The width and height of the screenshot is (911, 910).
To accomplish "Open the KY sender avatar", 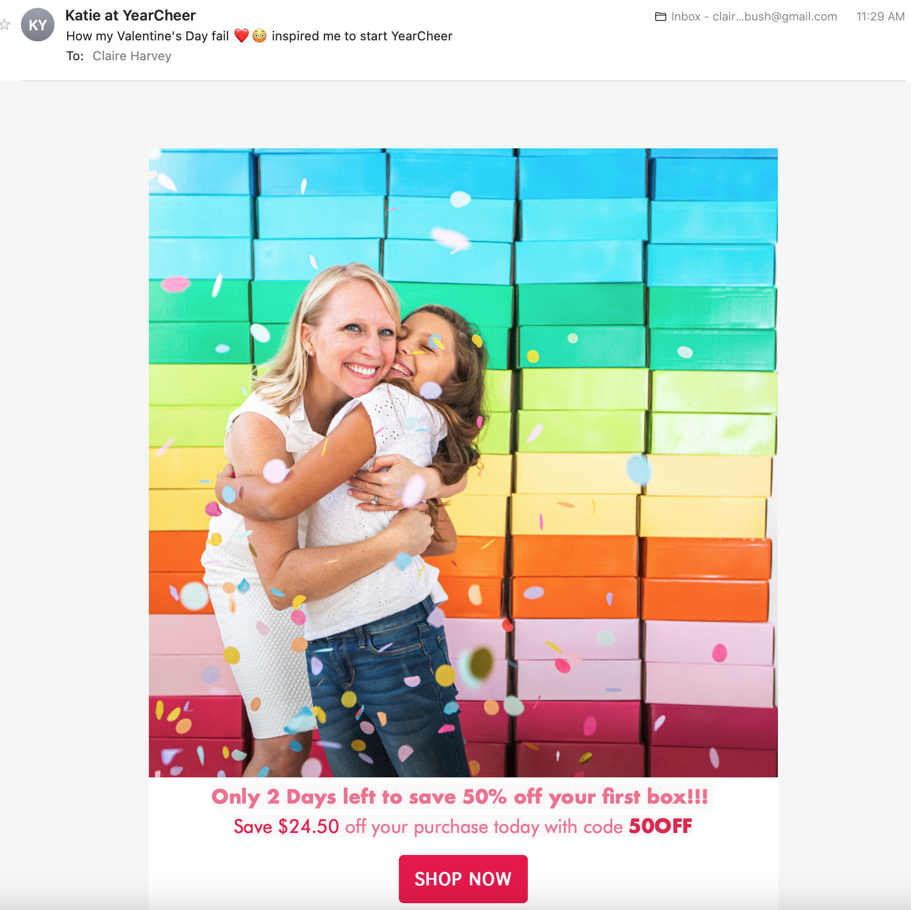I will click(38, 25).
